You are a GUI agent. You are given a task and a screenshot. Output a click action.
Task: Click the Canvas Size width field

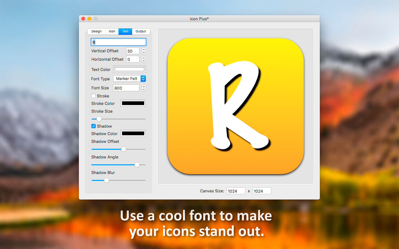tap(236, 191)
